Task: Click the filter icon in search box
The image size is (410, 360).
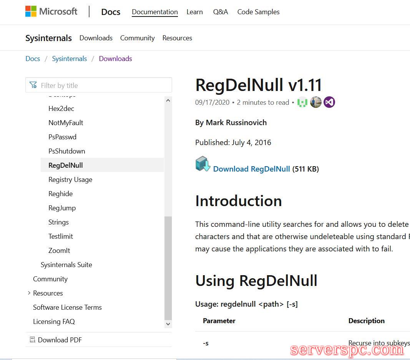Action: tap(33, 85)
